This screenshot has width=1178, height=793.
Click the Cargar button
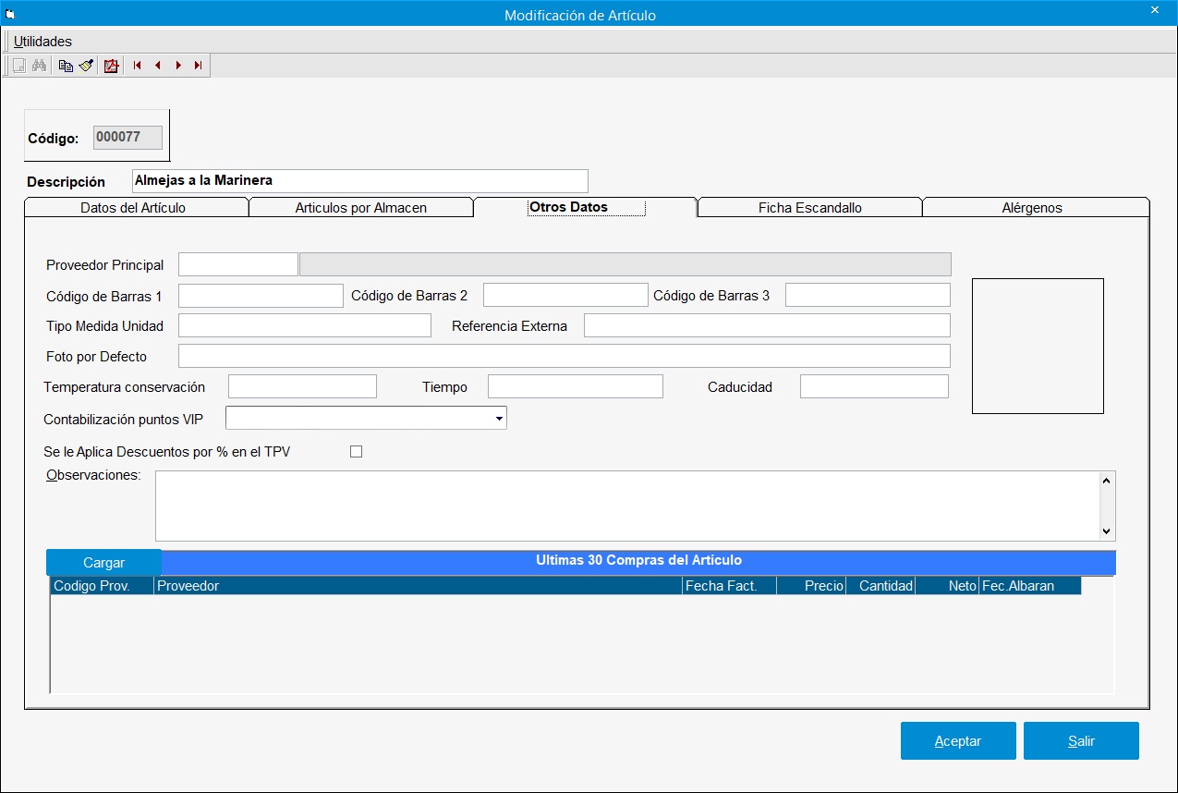(103, 562)
